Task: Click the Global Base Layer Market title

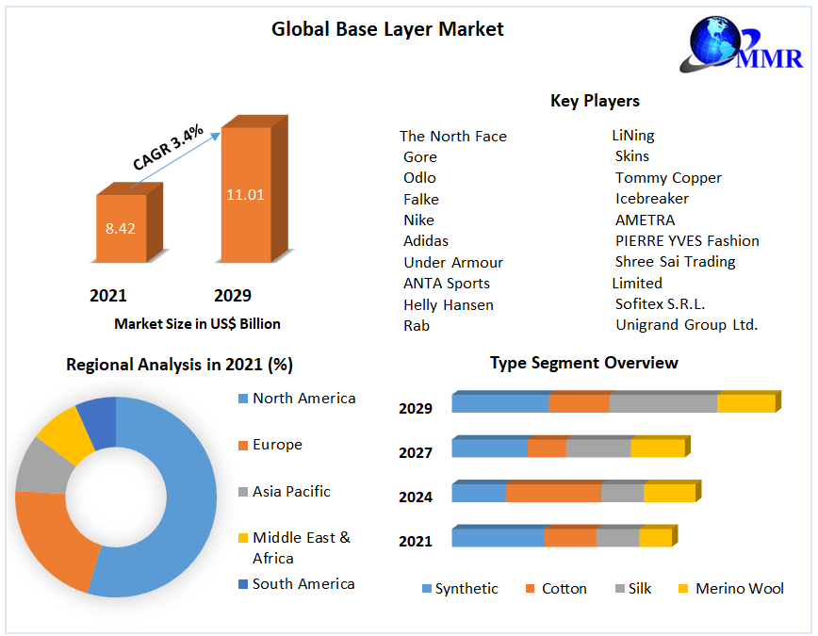Action: pos(387,29)
